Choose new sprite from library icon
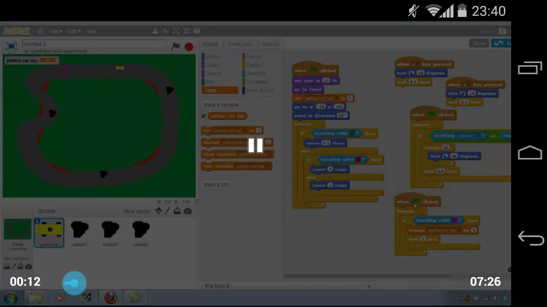Screen dimensions: 547x307 pyautogui.click(x=159, y=211)
